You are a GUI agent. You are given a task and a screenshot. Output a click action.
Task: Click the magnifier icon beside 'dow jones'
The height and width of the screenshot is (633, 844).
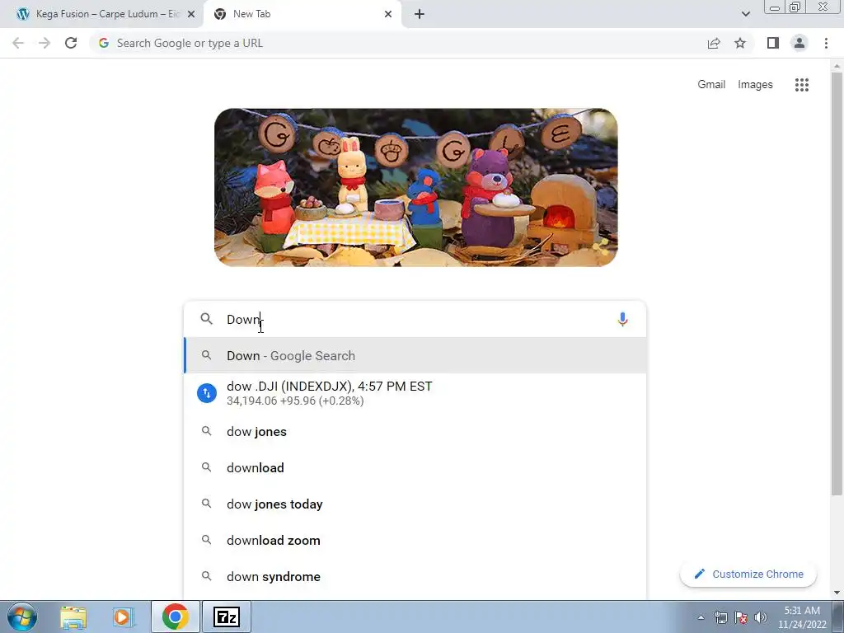click(206, 431)
